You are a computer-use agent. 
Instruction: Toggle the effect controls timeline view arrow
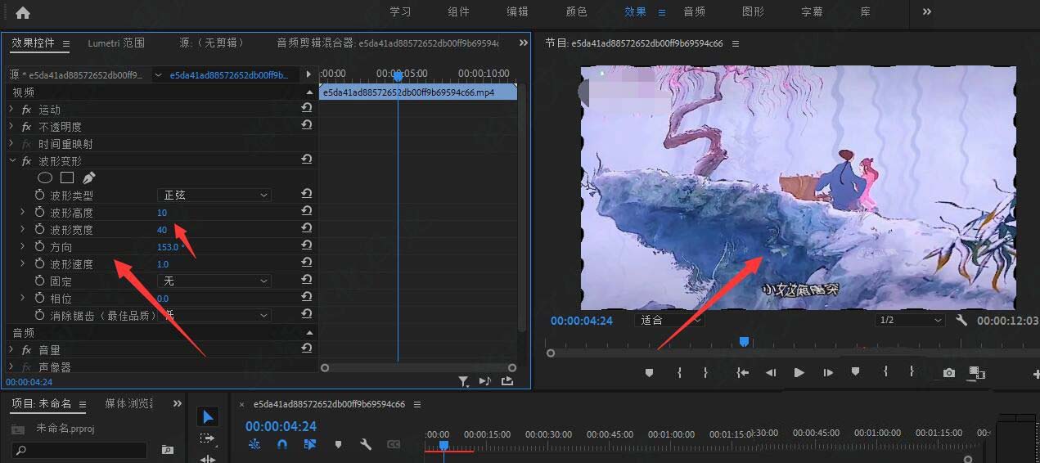tap(308, 74)
